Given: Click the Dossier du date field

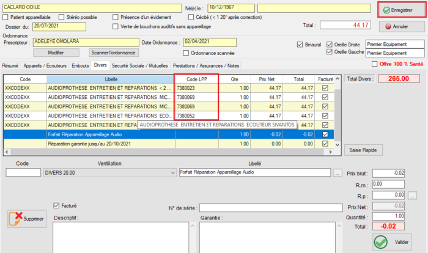Looking at the screenshot, I should [x=59, y=26].
